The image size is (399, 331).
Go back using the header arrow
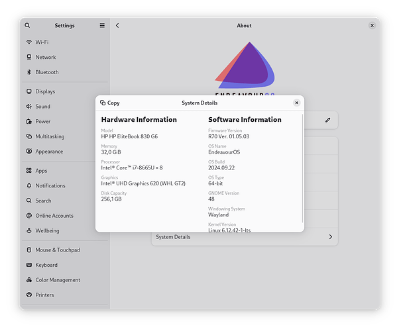(117, 26)
